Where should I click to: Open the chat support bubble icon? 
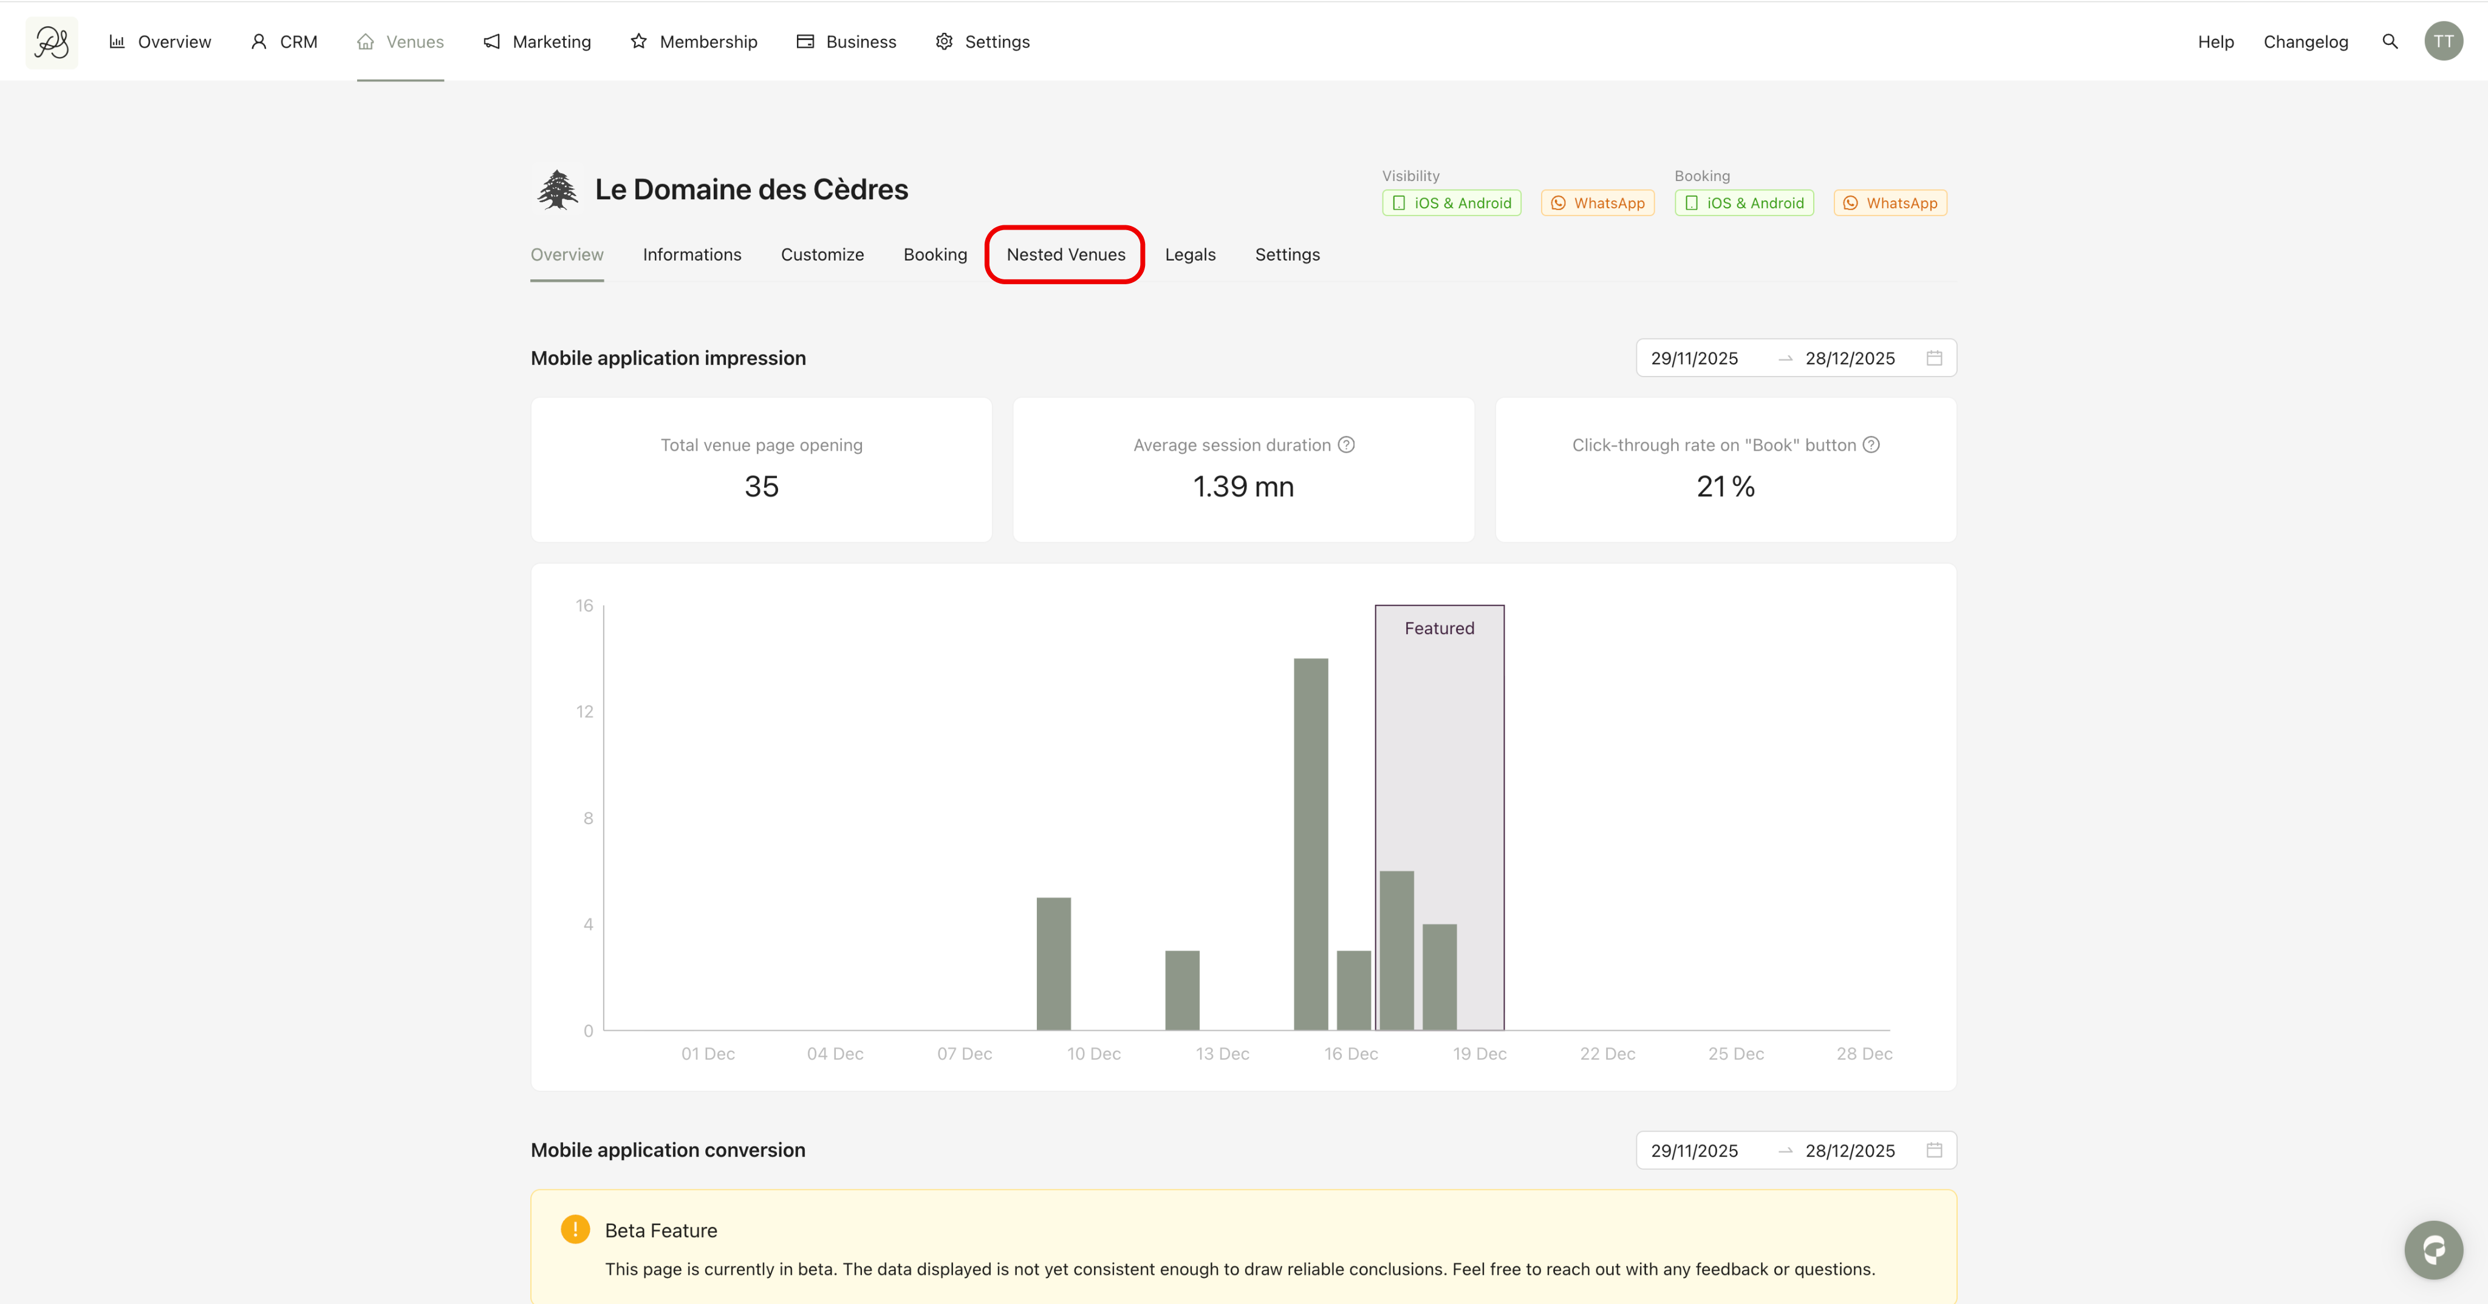[2432, 1250]
